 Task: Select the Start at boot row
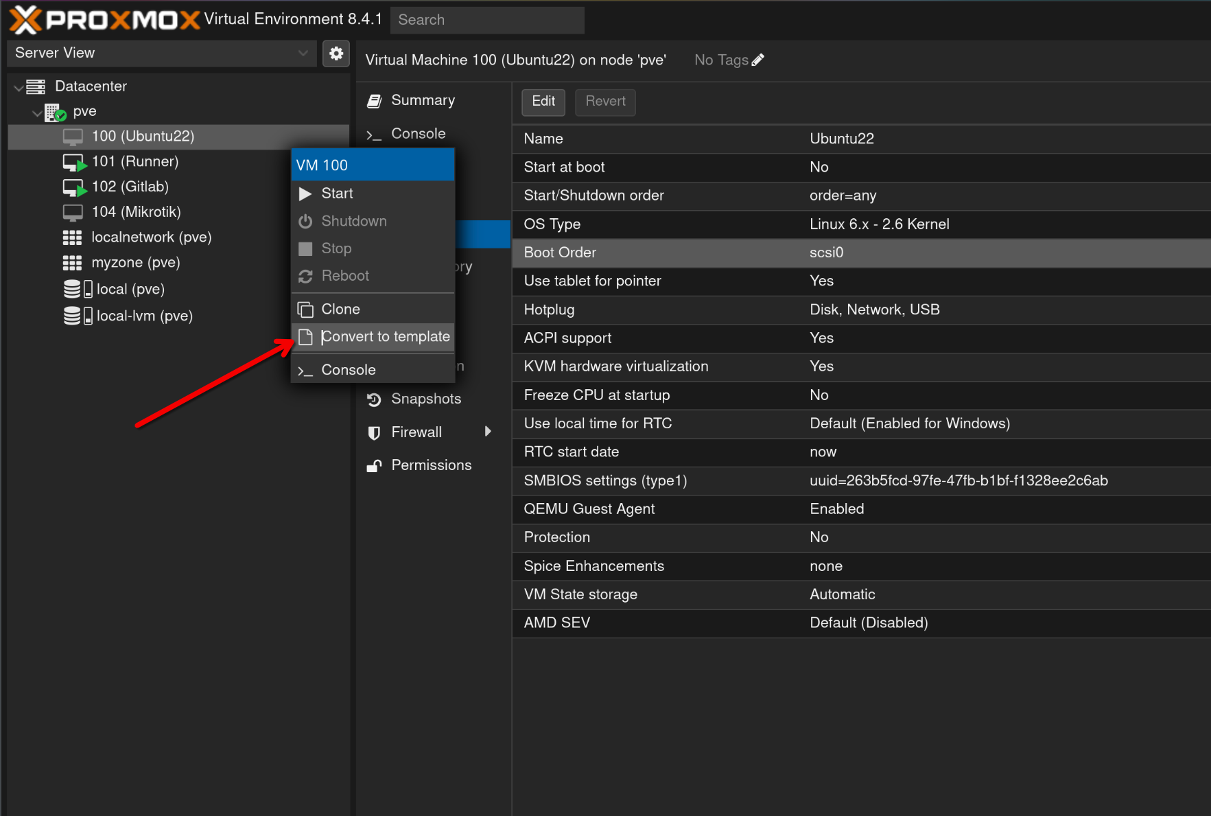pyautogui.click(x=862, y=167)
